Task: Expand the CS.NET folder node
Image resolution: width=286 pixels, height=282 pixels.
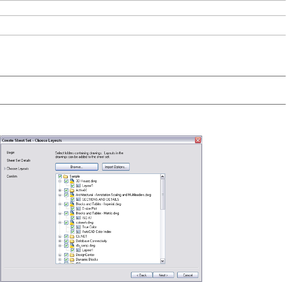Action: point(60,236)
